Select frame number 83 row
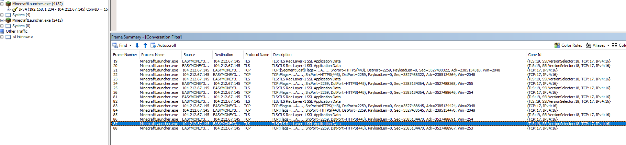This screenshot has height=145, width=626. tap(368, 106)
